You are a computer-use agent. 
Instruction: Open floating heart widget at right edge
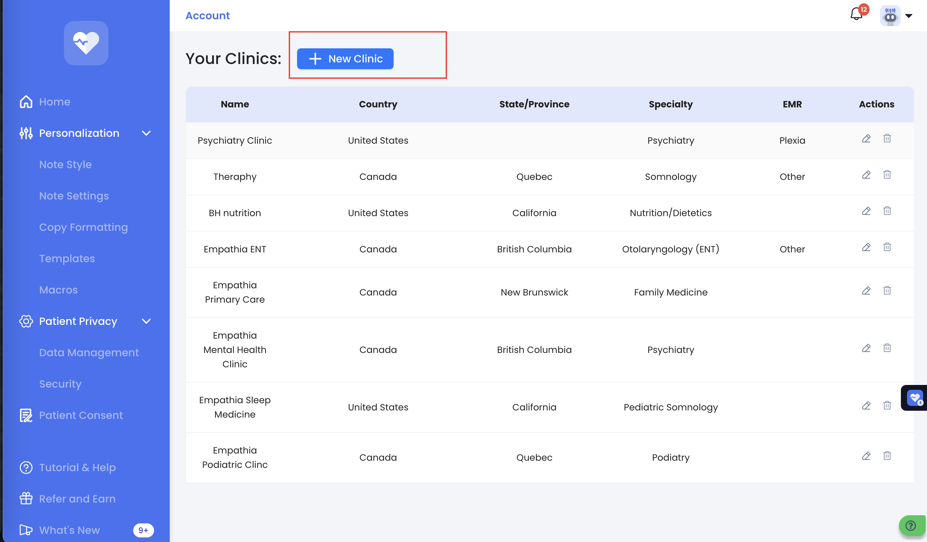915,398
